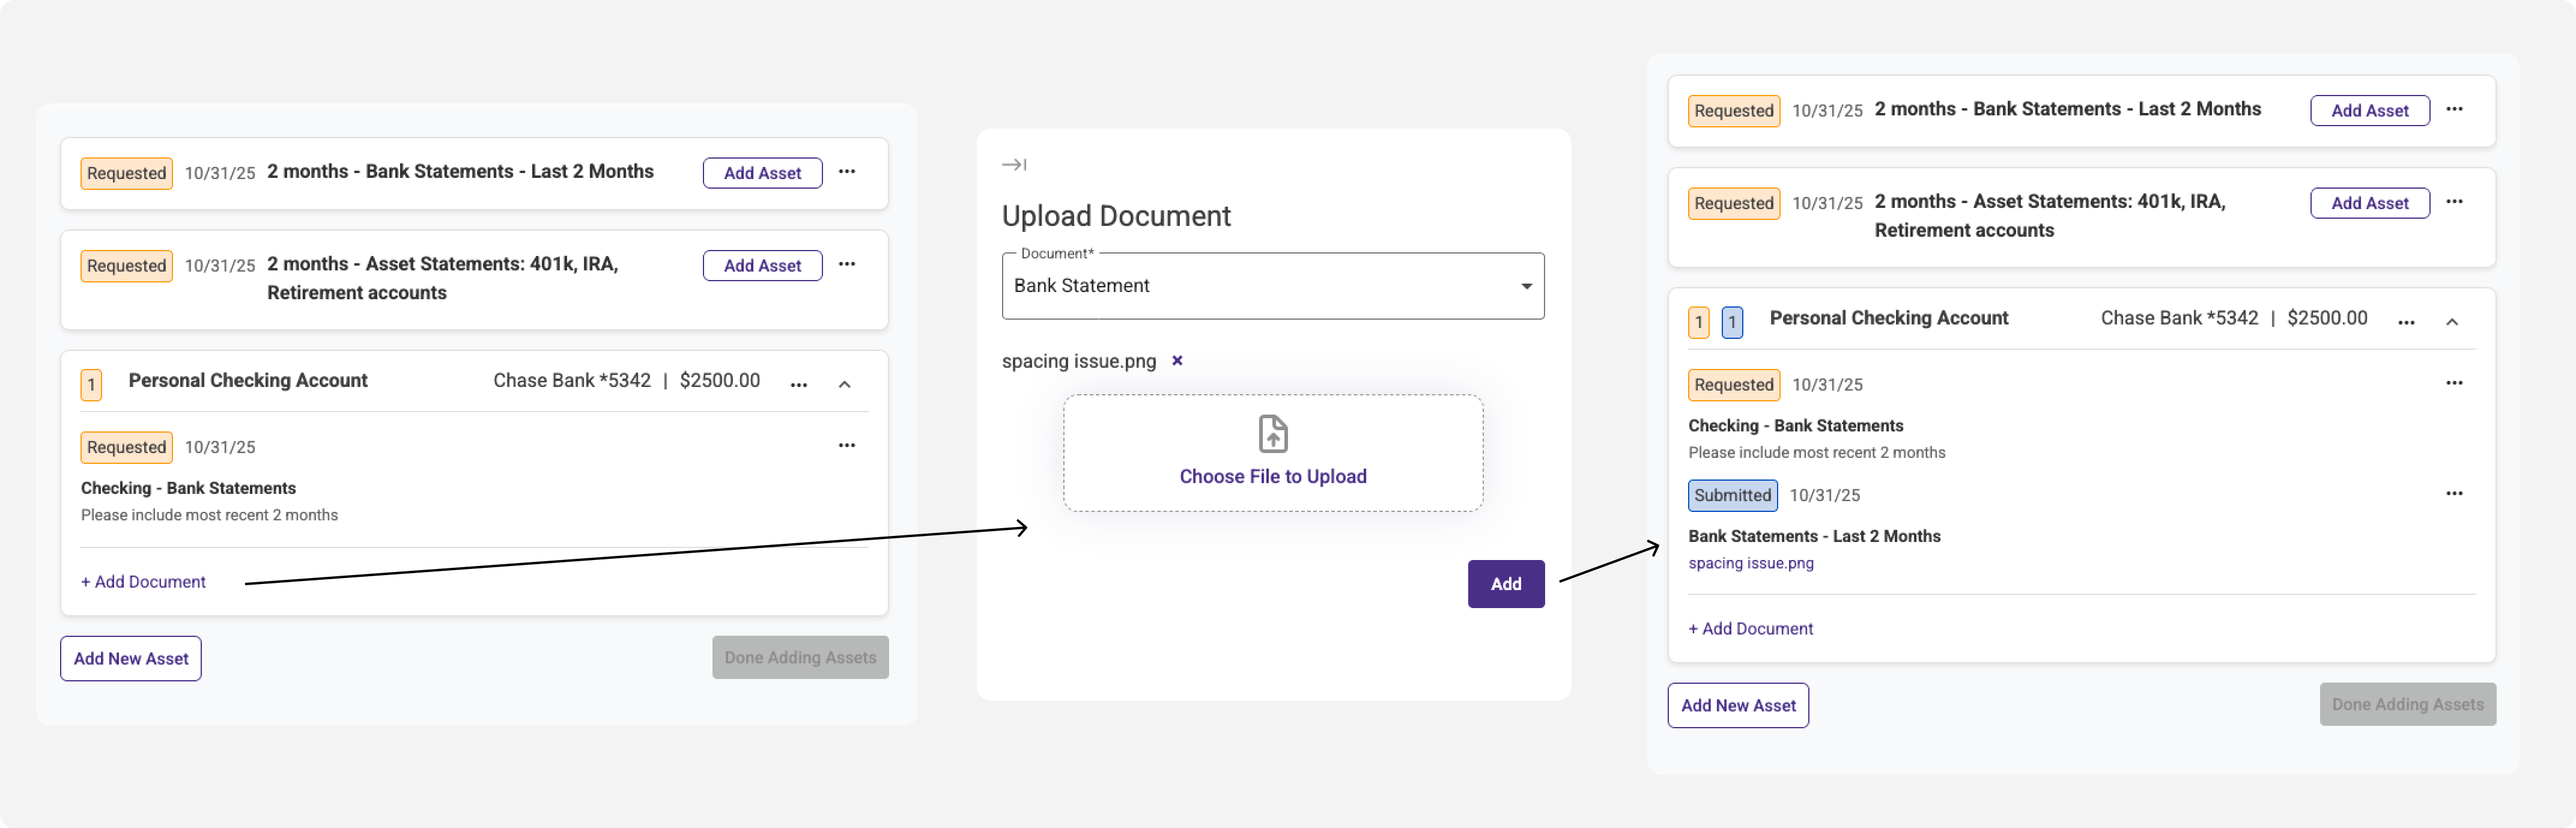Click Add New Asset button on right panel
Viewport: 2576px width, 828px height.
tap(1737, 706)
